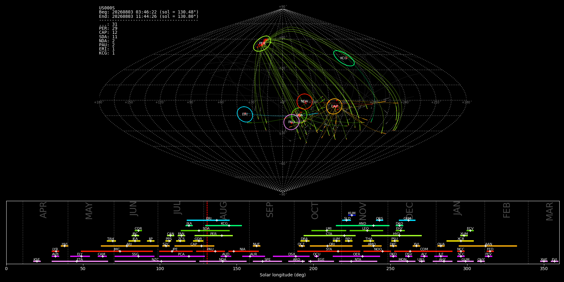Click the green SDA radiant circle
This screenshot has width=564, height=282.
(299, 115)
